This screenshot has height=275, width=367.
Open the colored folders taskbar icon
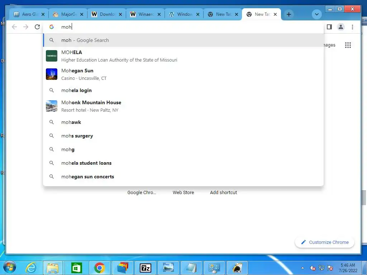123,268
